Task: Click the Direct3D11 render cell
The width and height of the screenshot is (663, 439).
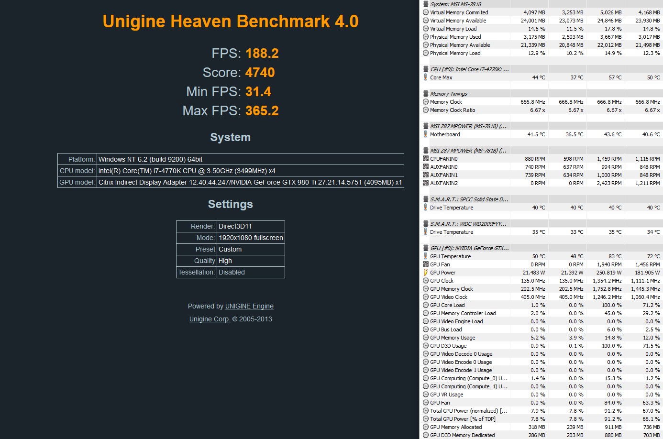Action: click(251, 226)
